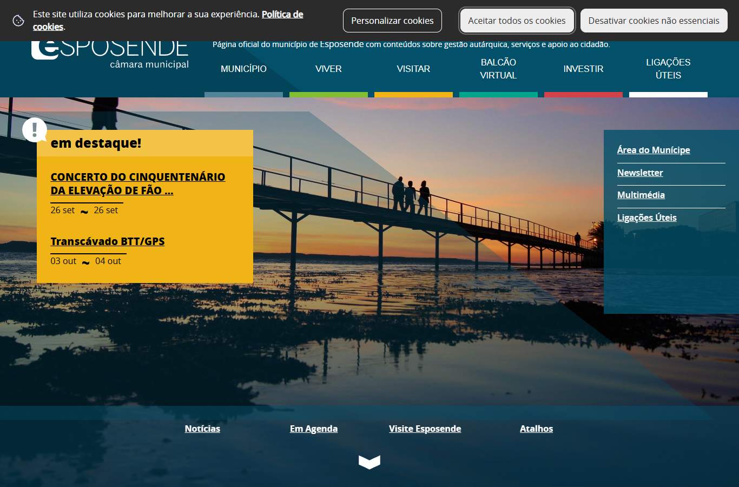Screen dimensions: 739x487
Task: Click the '26 set ~ 26 set' date text
Action: (x=84, y=210)
